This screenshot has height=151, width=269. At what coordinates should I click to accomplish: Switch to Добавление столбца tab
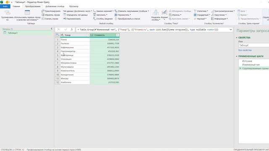[55, 6]
